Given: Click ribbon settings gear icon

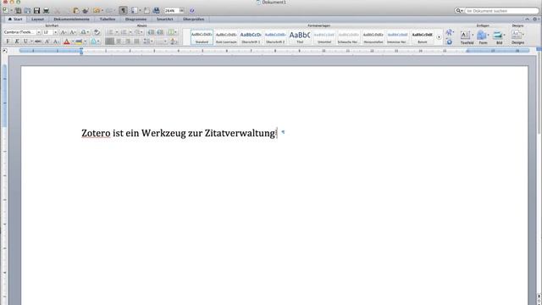Looking at the screenshot, I should coord(535,19).
